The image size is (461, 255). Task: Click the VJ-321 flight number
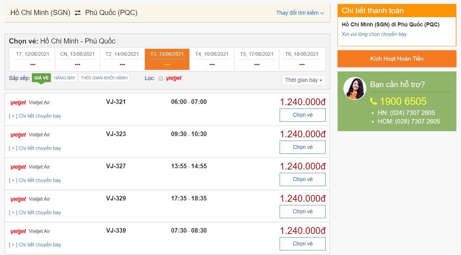pos(116,102)
